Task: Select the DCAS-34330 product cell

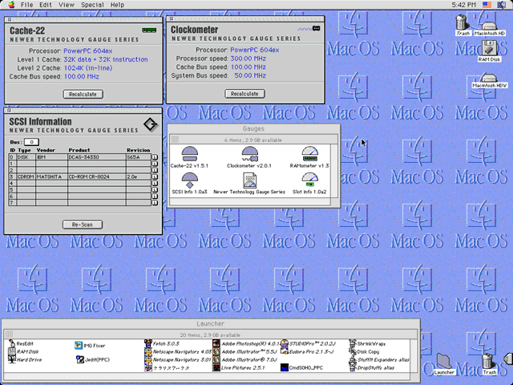Action: (97, 157)
